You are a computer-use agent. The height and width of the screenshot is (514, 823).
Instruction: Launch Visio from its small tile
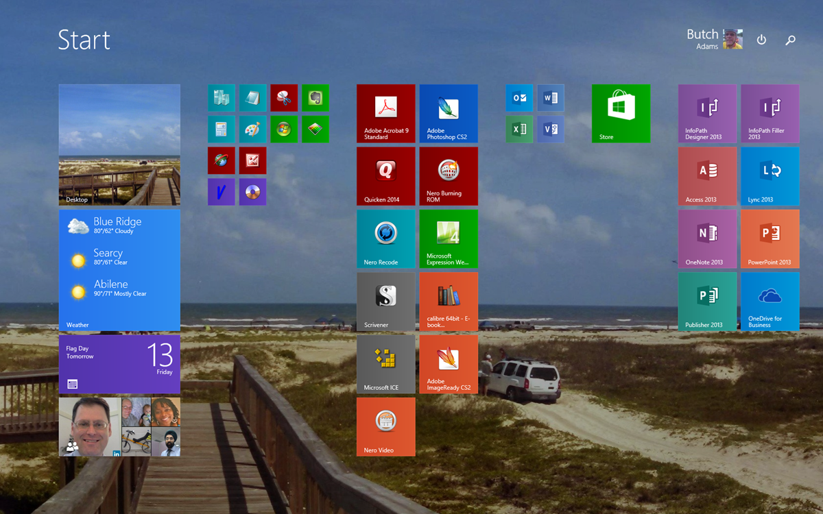[551, 130]
